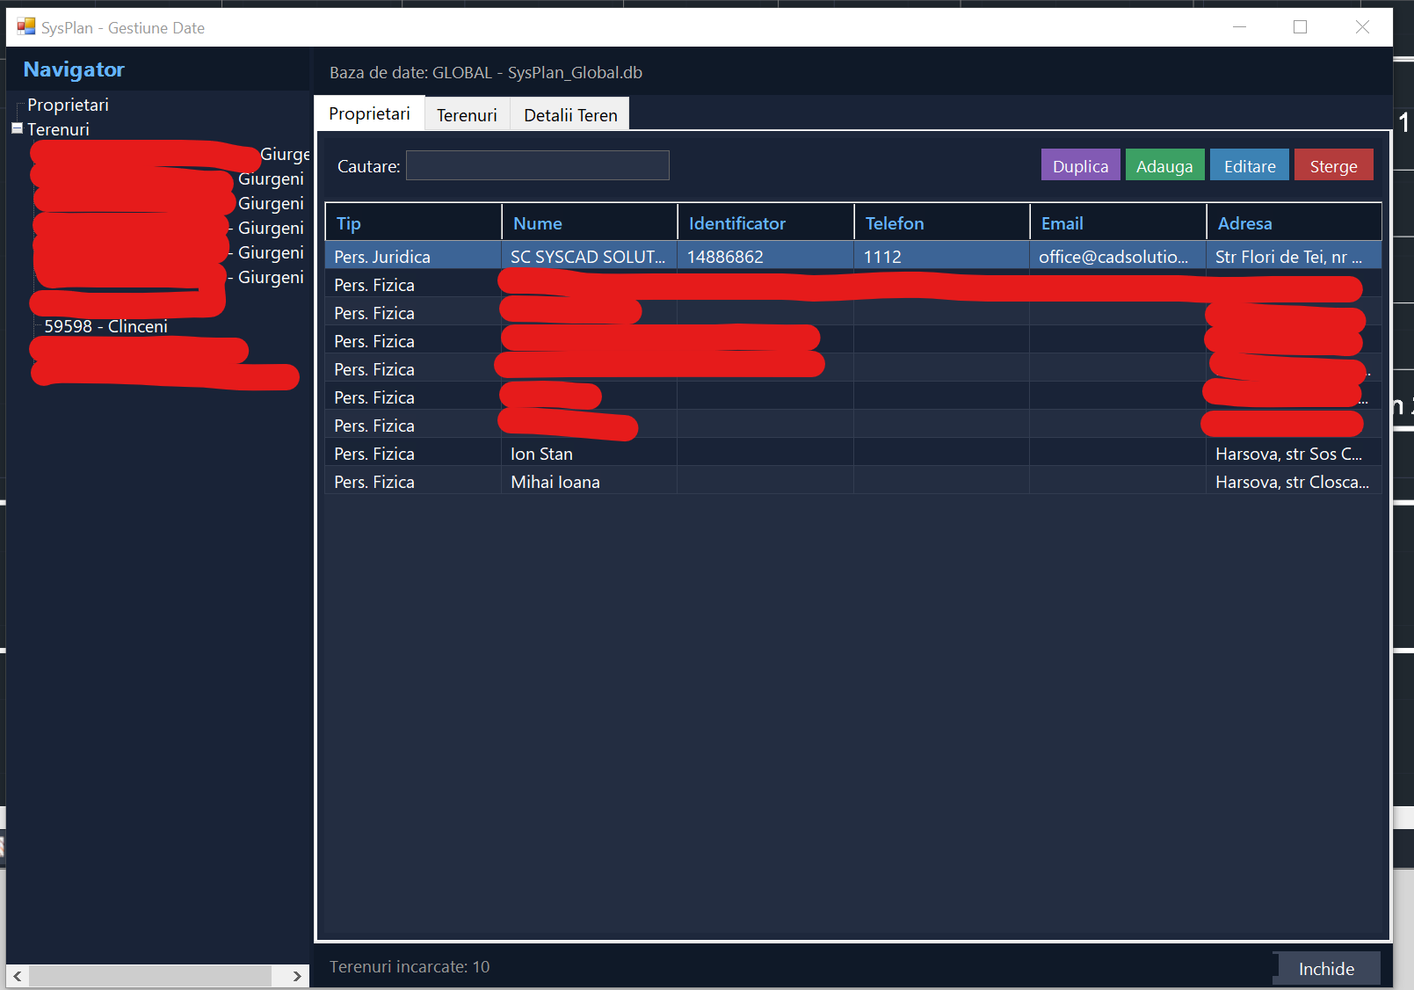The image size is (1414, 990).
Task: Switch to the Terenuri tab
Action: 467,115
